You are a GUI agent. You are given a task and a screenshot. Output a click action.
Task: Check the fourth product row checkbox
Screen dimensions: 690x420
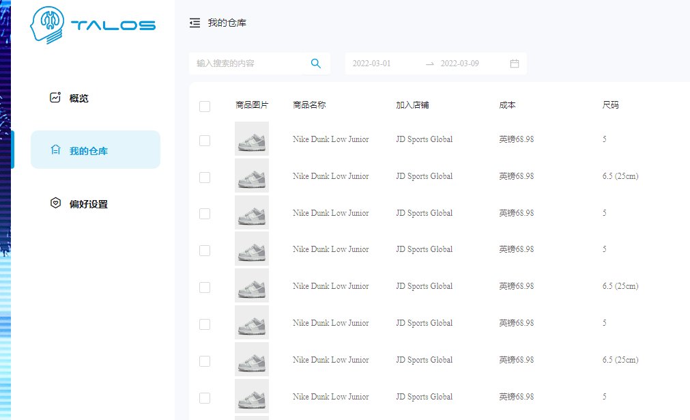[x=205, y=251]
